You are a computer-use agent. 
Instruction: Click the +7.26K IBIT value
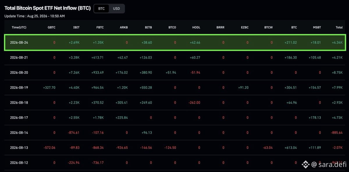pyautogui.click(x=74, y=73)
